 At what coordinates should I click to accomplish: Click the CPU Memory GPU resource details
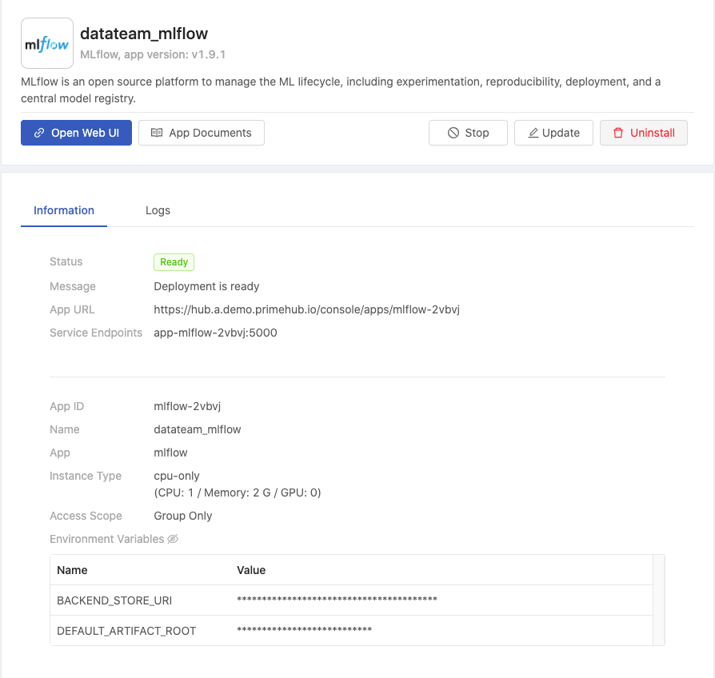237,493
